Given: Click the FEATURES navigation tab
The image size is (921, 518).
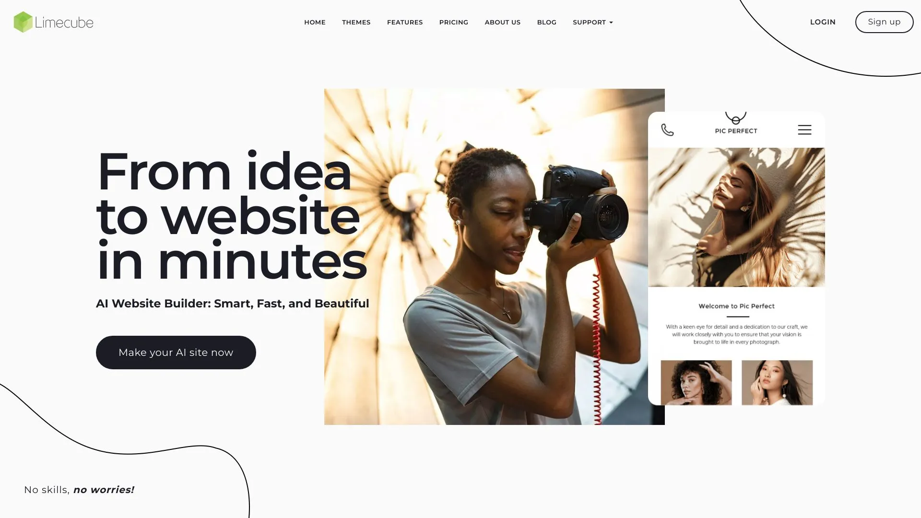Looking at the screenshot, I should coord(405,22).
